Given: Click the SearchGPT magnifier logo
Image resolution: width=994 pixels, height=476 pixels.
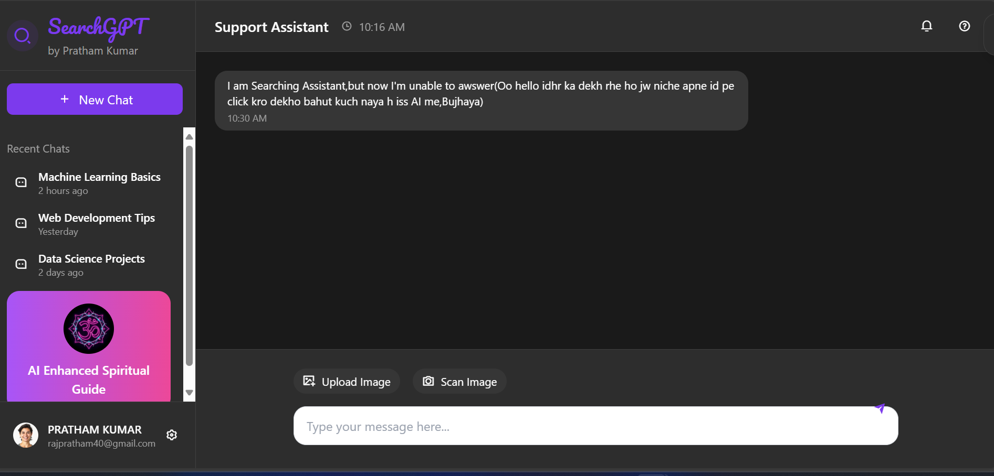Looking at the screenshot, I should click(x=22, y=36).
